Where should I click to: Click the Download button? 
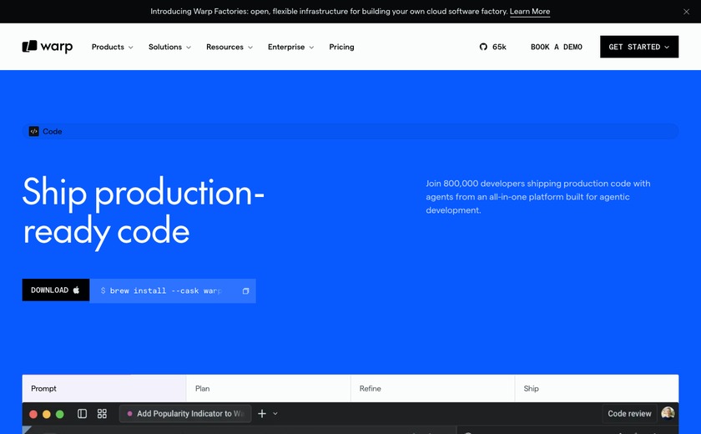(x=56, y=290)
